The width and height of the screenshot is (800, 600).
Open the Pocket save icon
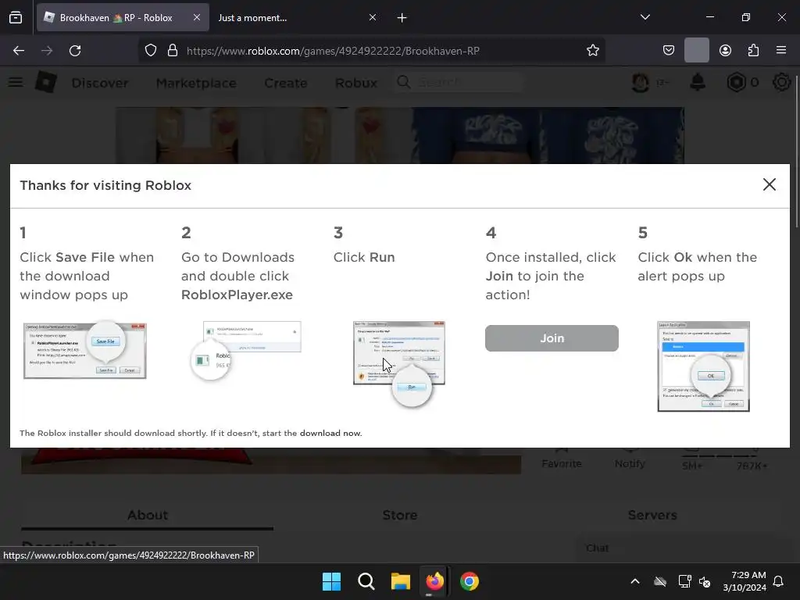point(669,51)
